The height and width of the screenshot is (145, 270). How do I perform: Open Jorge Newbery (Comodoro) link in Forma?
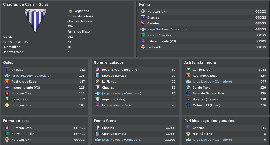167,29
